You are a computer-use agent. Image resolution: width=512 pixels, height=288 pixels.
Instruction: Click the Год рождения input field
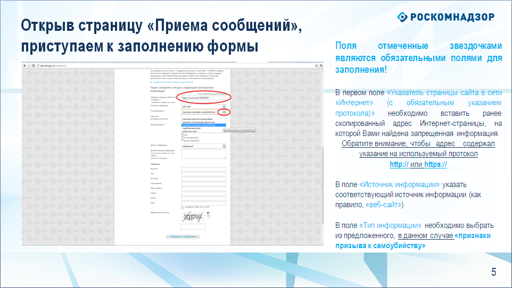(x=204, y=184)
